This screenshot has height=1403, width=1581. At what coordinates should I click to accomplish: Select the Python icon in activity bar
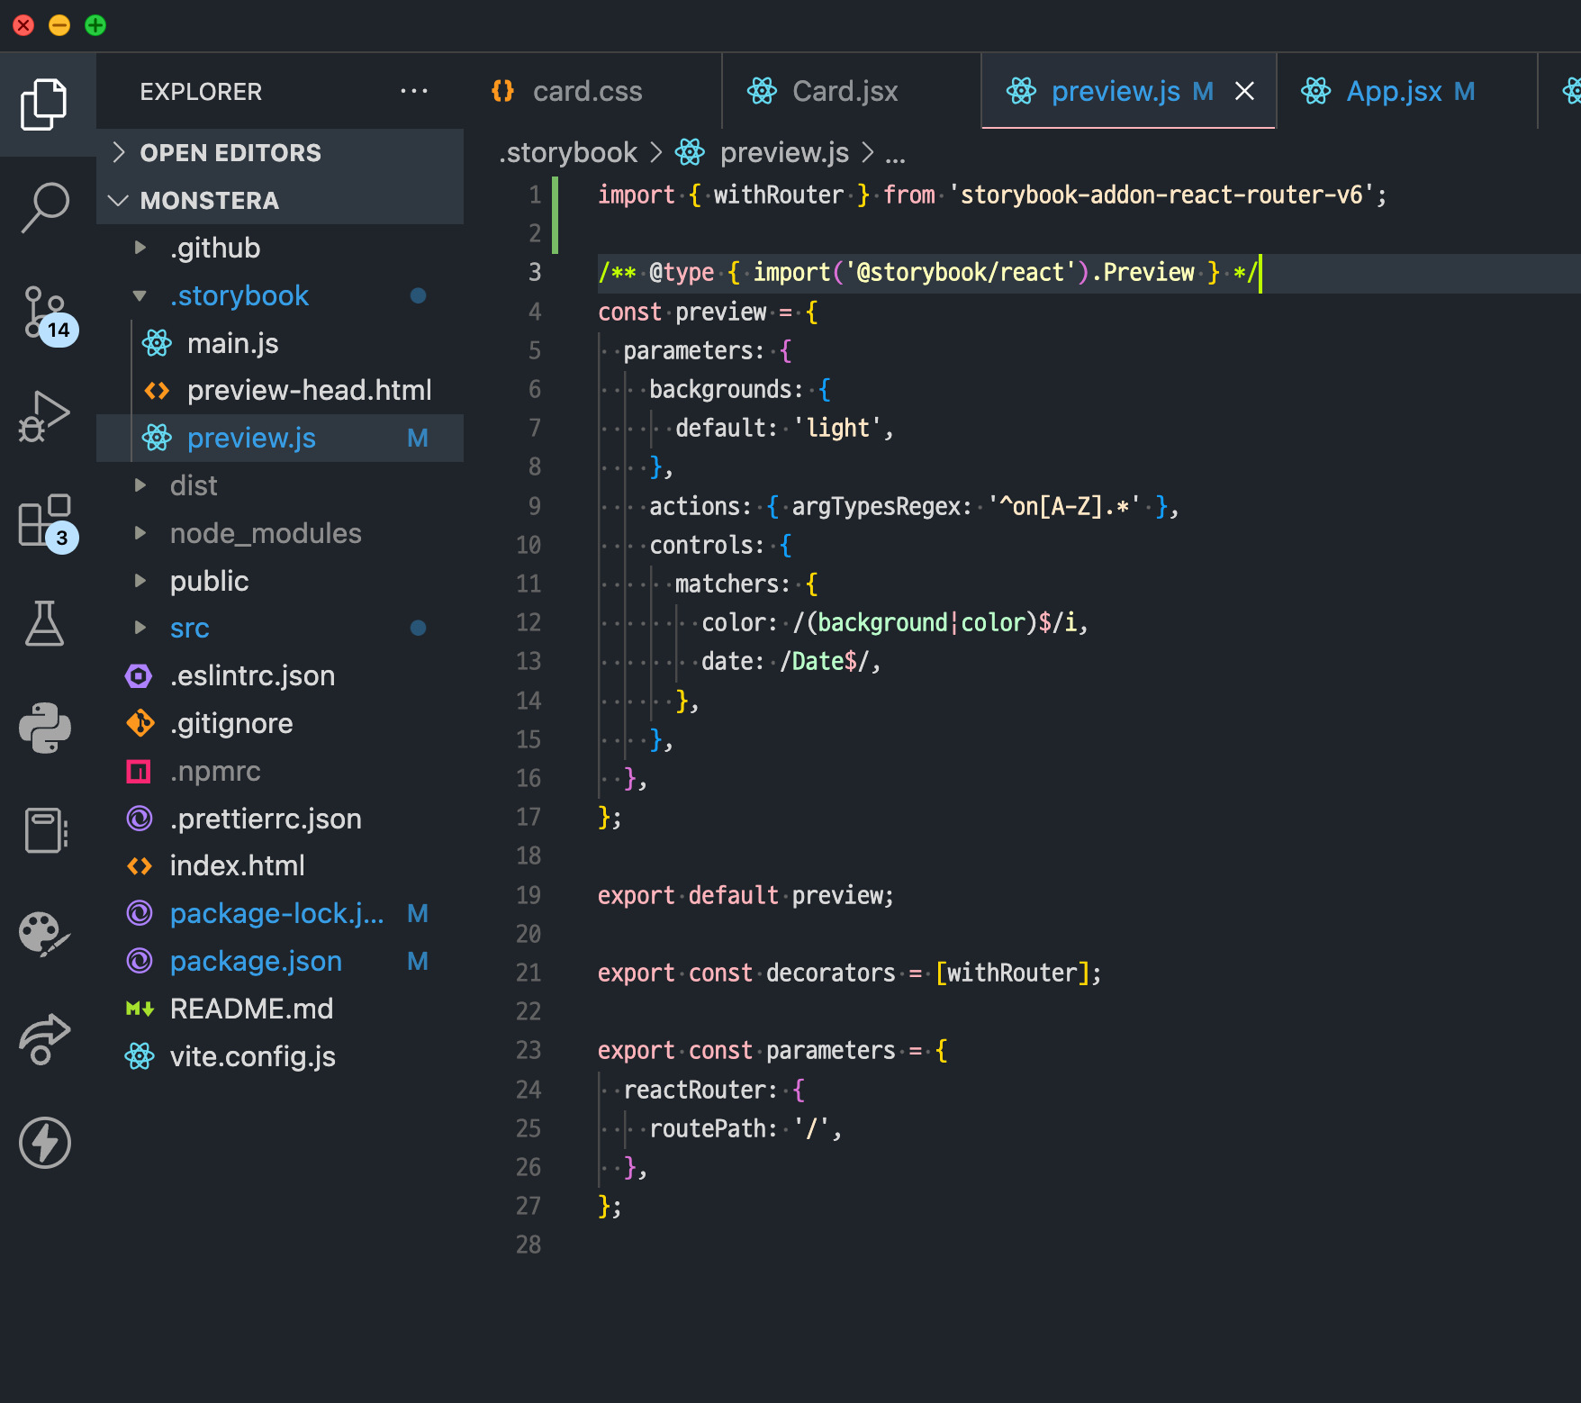point(45,728)
